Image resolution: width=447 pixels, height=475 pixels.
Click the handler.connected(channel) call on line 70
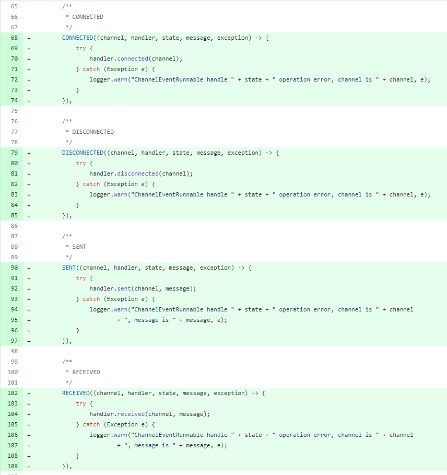[x=136, y=59]
